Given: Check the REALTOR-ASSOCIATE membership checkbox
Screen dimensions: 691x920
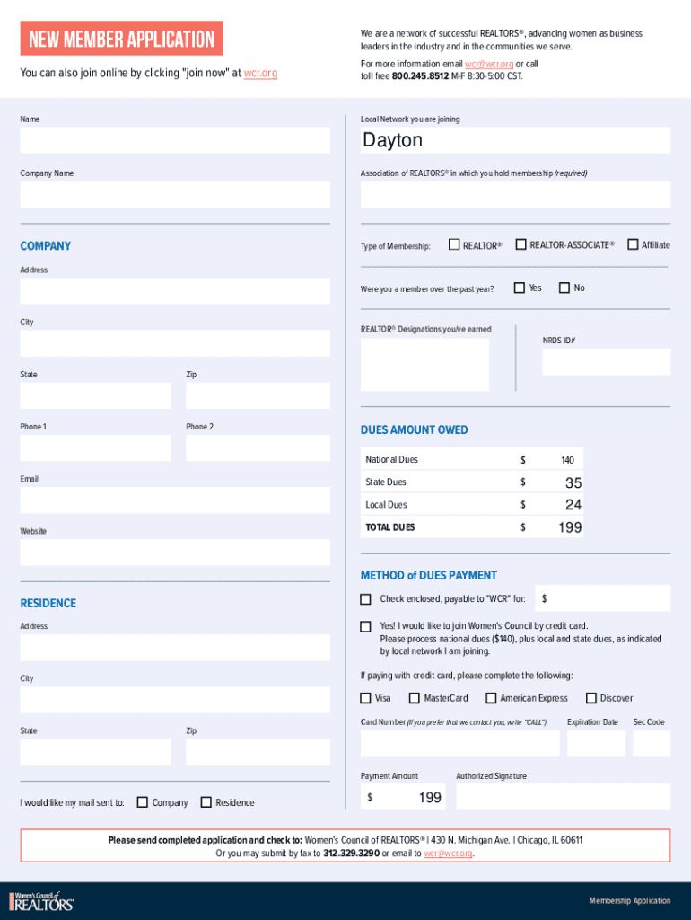Looking at the screenshot, I should (520, 244).
